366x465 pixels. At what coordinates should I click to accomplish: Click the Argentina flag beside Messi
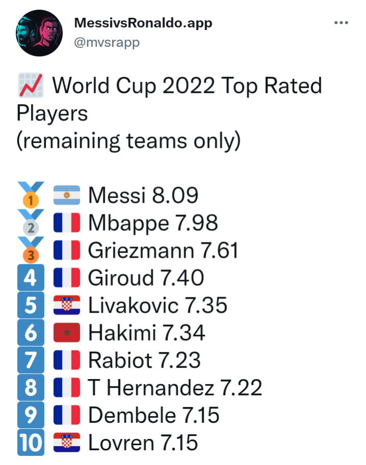[x=67, y=195]
